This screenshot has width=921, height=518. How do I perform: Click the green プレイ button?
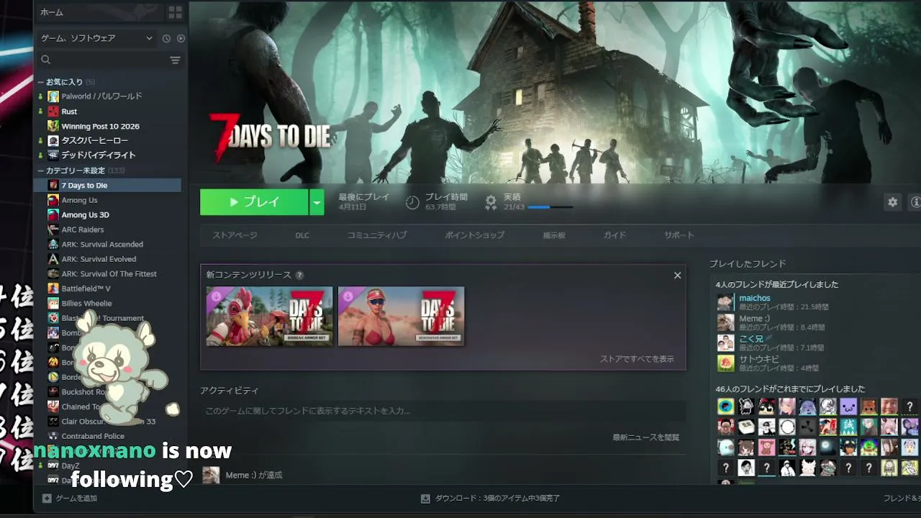click(254, 202)
